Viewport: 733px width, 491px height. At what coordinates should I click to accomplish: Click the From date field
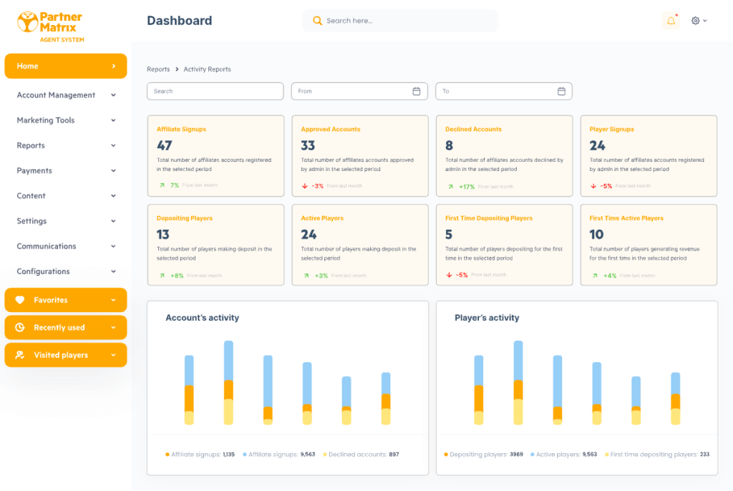pyautogui.click(x=359, y=91)
